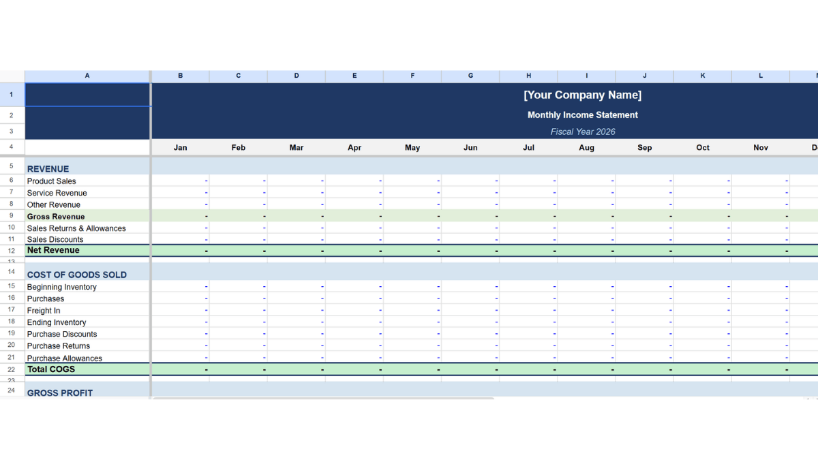Click column A header to select it
The height and width of the screenshot is (460, 818).
point(87,76)
